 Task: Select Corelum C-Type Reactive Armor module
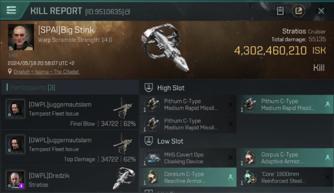tap(188, 177)
